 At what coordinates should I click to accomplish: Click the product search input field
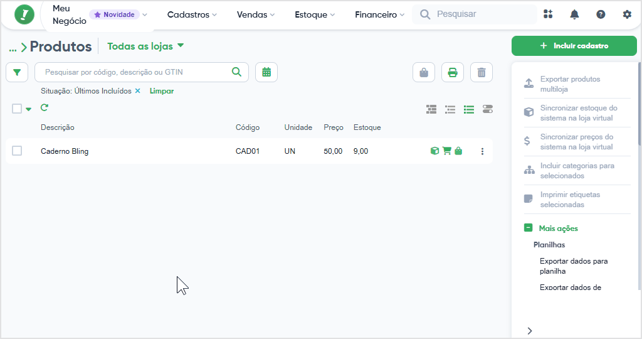tap(142, 72)
